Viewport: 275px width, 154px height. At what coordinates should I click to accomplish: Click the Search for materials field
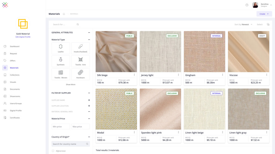[66, 24]
